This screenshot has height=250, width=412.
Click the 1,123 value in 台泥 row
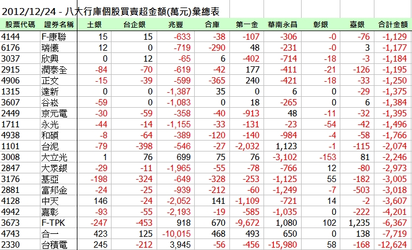(x=286, y=146)
